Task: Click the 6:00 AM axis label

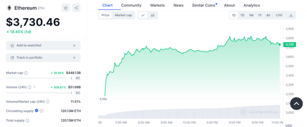Action: click(144, 123)
